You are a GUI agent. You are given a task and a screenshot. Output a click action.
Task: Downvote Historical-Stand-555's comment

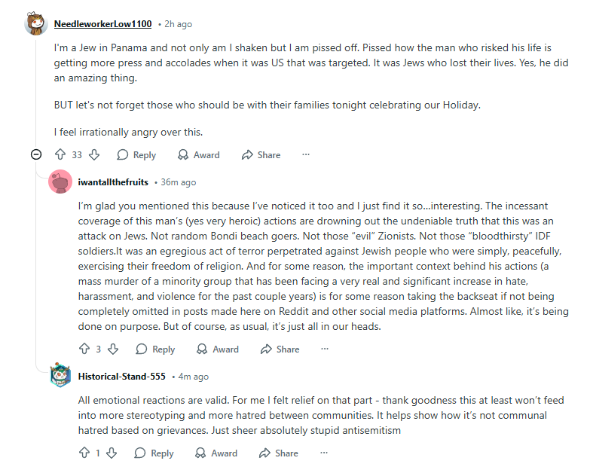click(x=112, y=453)
